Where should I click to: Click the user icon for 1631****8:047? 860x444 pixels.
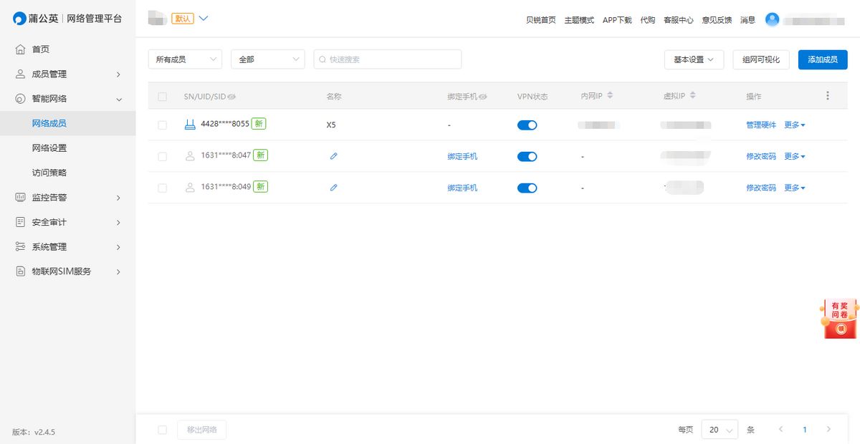pyautogui.click(x=190, y=156)
